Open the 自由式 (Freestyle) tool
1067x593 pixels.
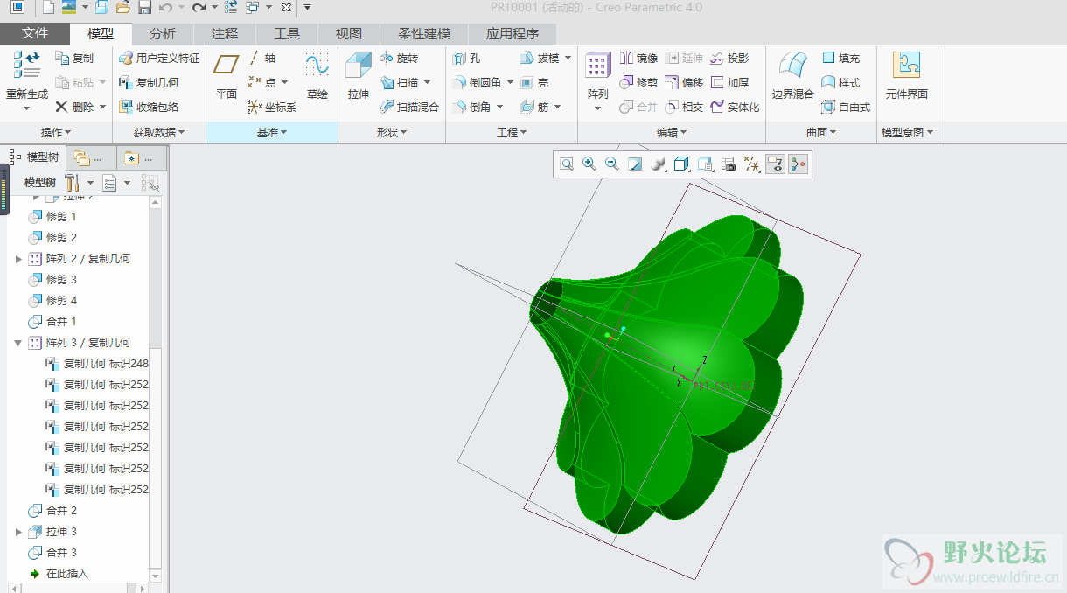coord(846,107)
